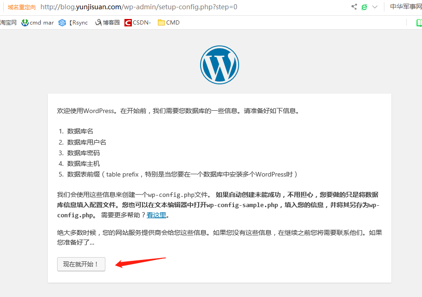Screen dimensions: 422x297
Task: Click the 现在就开始！ button
Action: (81, 264)
